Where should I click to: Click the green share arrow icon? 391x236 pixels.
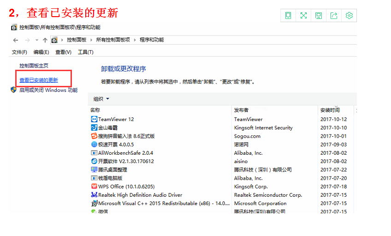pos(334,16)
